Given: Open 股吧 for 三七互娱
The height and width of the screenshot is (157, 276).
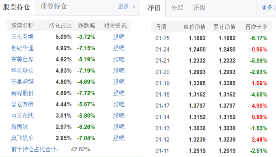Looking at the screenshot, I should [x=119, y=37].
